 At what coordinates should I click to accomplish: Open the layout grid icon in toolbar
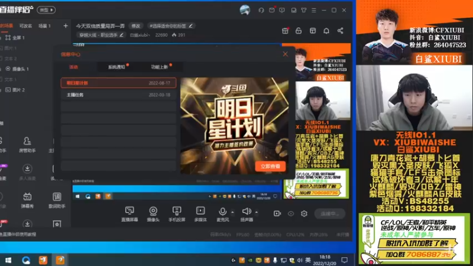[x=313, y=31]
